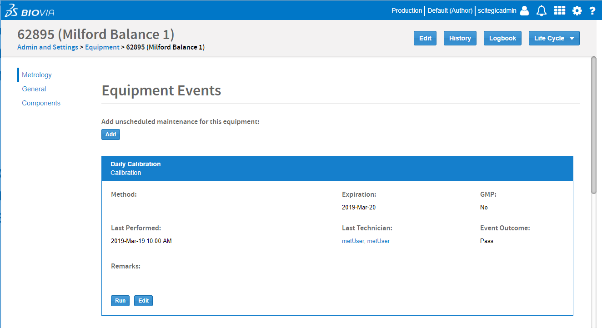Open the notifications bell icon
The height and width of the screenshot is (328, 602).
(541, 11)
